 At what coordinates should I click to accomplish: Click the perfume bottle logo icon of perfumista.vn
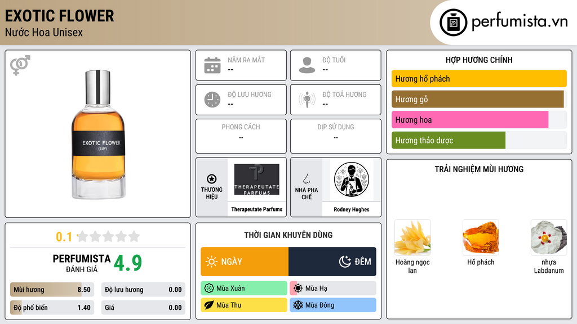[454, 22]
